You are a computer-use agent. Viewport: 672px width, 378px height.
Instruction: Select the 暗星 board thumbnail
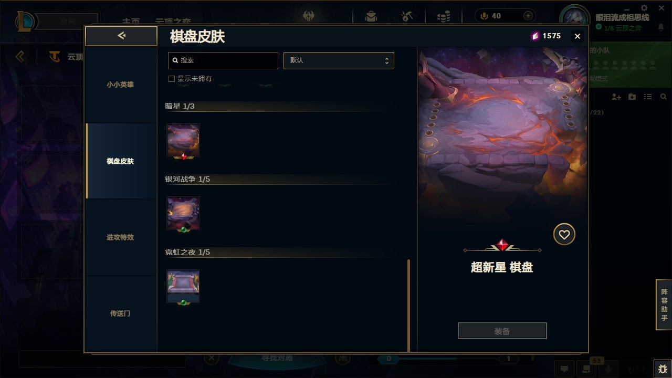[183, 141]
